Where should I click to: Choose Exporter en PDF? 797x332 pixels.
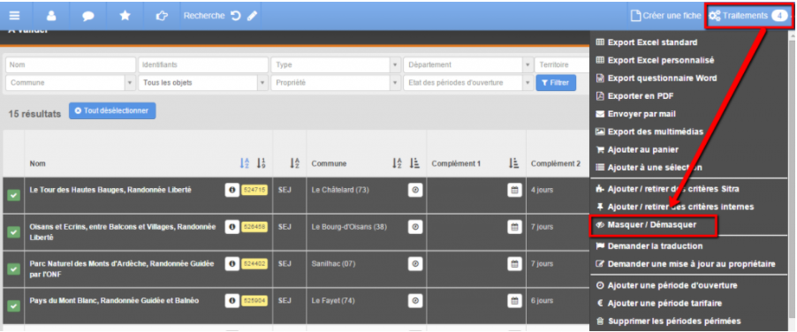[641, 96]
